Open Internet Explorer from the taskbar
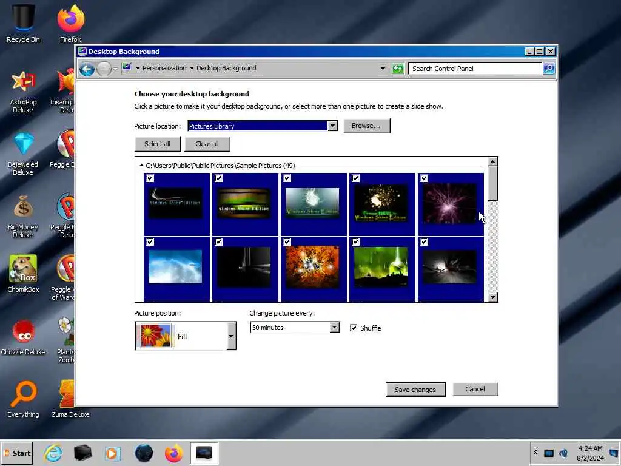 pyautogui.click(x=53, y=453)
